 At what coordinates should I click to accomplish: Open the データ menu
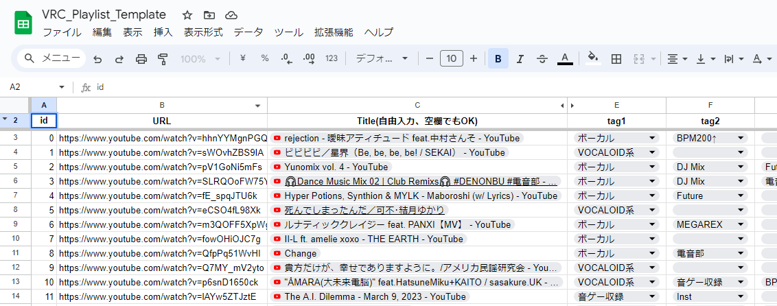click(x=248, y=32)
